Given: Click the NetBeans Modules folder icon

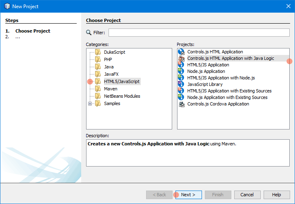Looking at the screenshot, I should (x=98, y=96).
